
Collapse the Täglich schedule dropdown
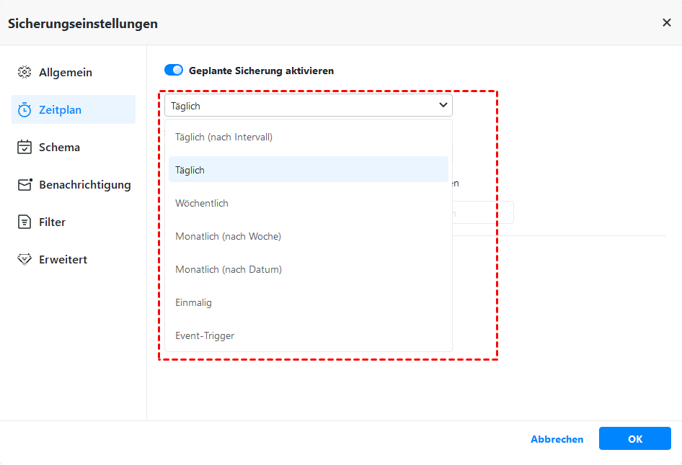pyautogui.click(x=303, y=106)
